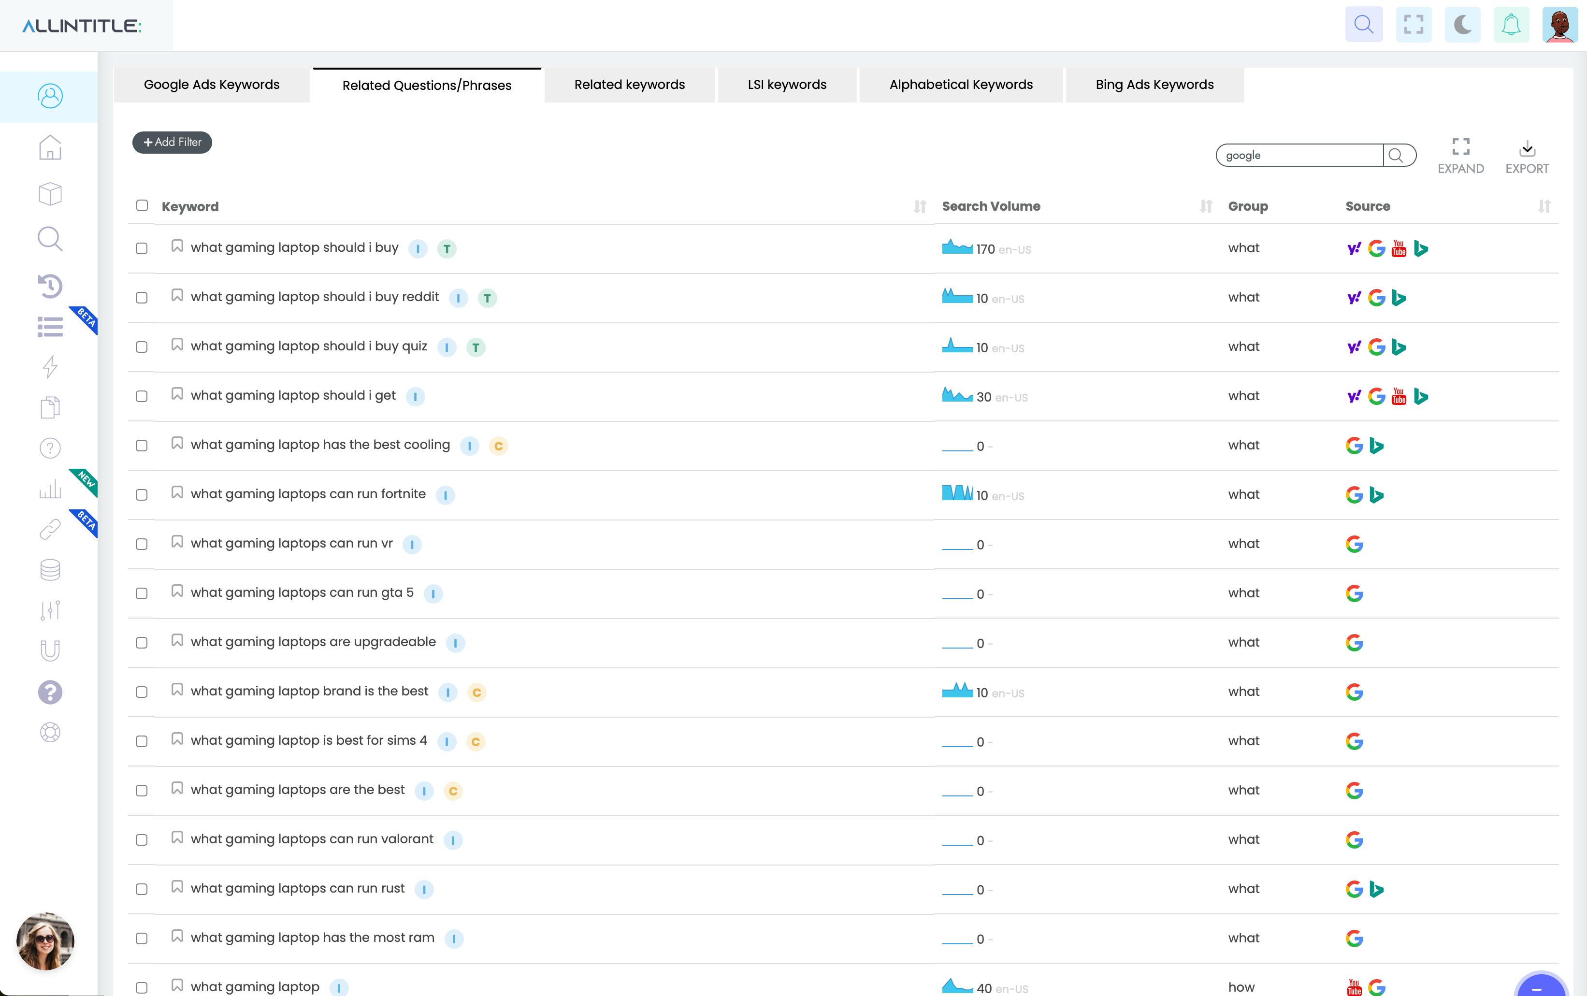Image resolution: width=1587 pixels, height=996 pixels.
Task: Check 'what gaming laptops can run fortnite' row
Action: (x=142, y=495)
